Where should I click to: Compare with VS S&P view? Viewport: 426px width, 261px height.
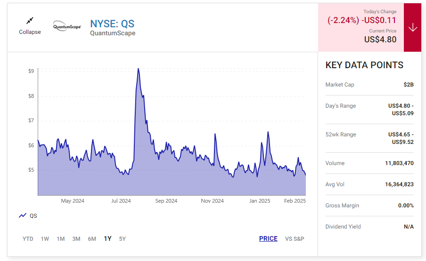(295, 239)
